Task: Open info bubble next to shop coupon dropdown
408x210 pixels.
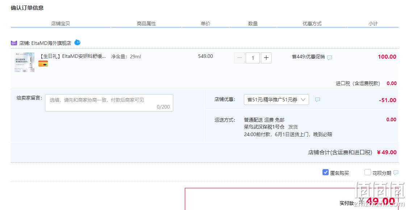Action: tap(317, 100)
